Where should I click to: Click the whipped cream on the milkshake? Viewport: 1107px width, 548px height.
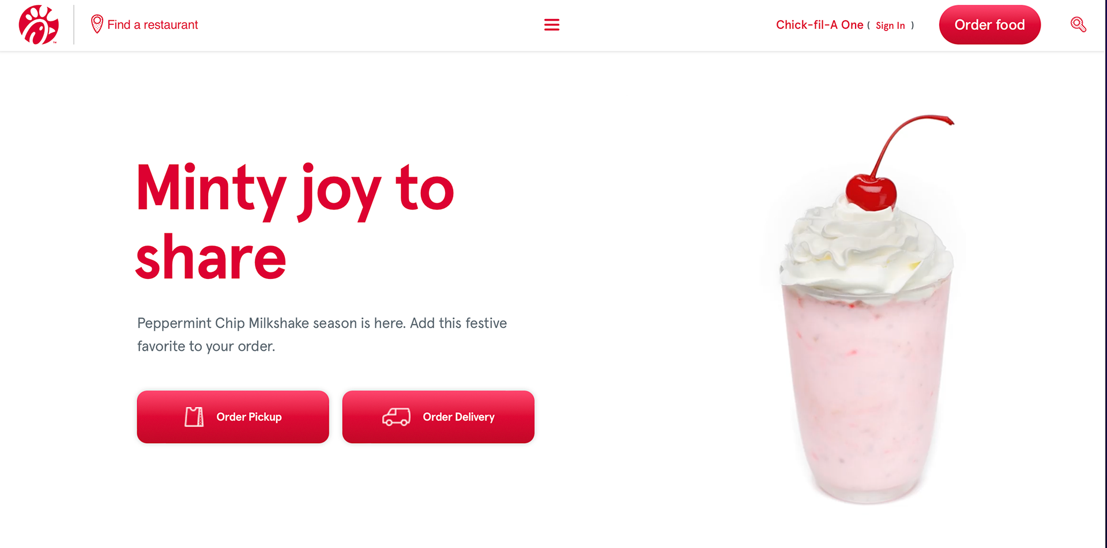pos(867,248)
